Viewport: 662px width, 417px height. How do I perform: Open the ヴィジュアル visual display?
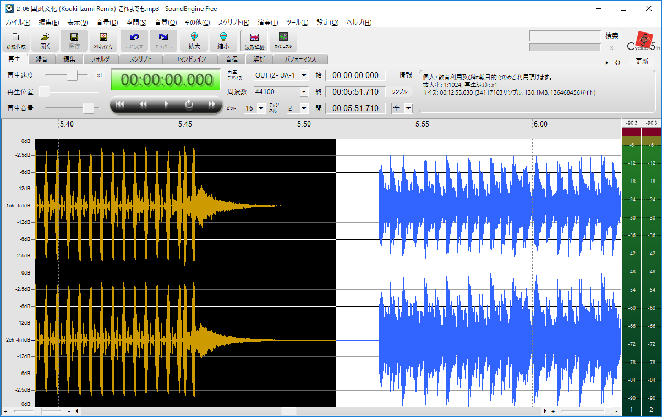coord(283,41)
